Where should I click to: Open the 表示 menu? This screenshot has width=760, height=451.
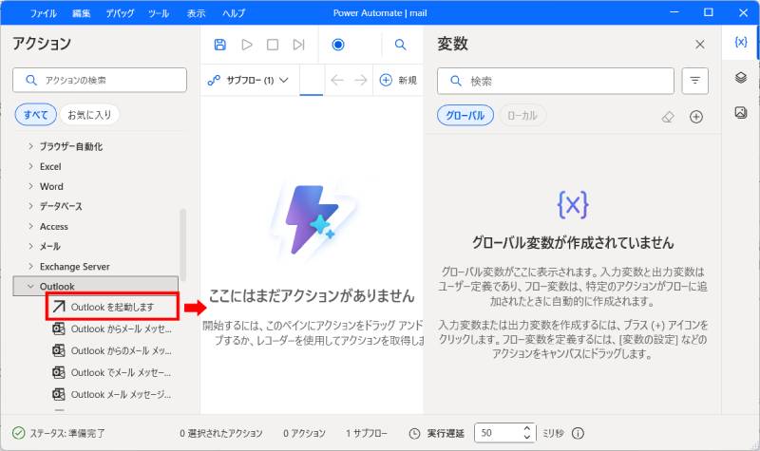click(197, 13)
